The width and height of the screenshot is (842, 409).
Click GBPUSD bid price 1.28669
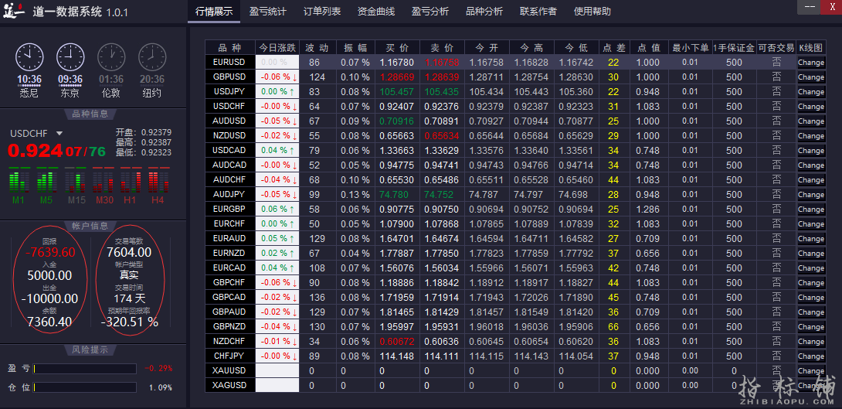click(397, 77)
